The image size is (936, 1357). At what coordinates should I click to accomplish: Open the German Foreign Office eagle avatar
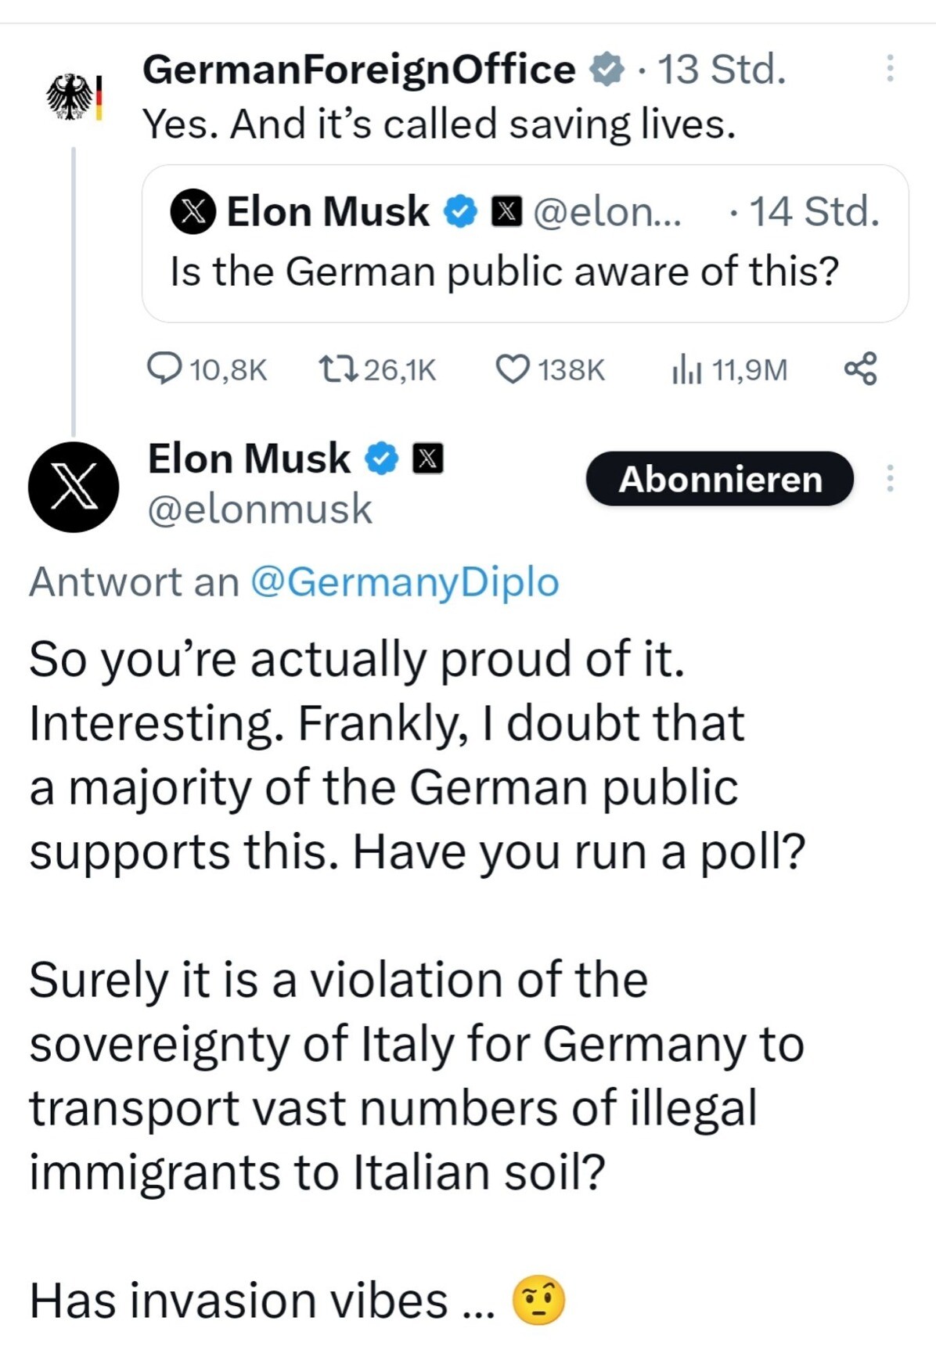click(74, 97)
